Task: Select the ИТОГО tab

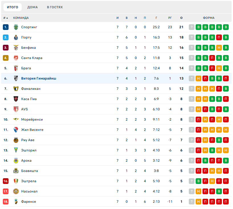Action: (x=13, y=7)
